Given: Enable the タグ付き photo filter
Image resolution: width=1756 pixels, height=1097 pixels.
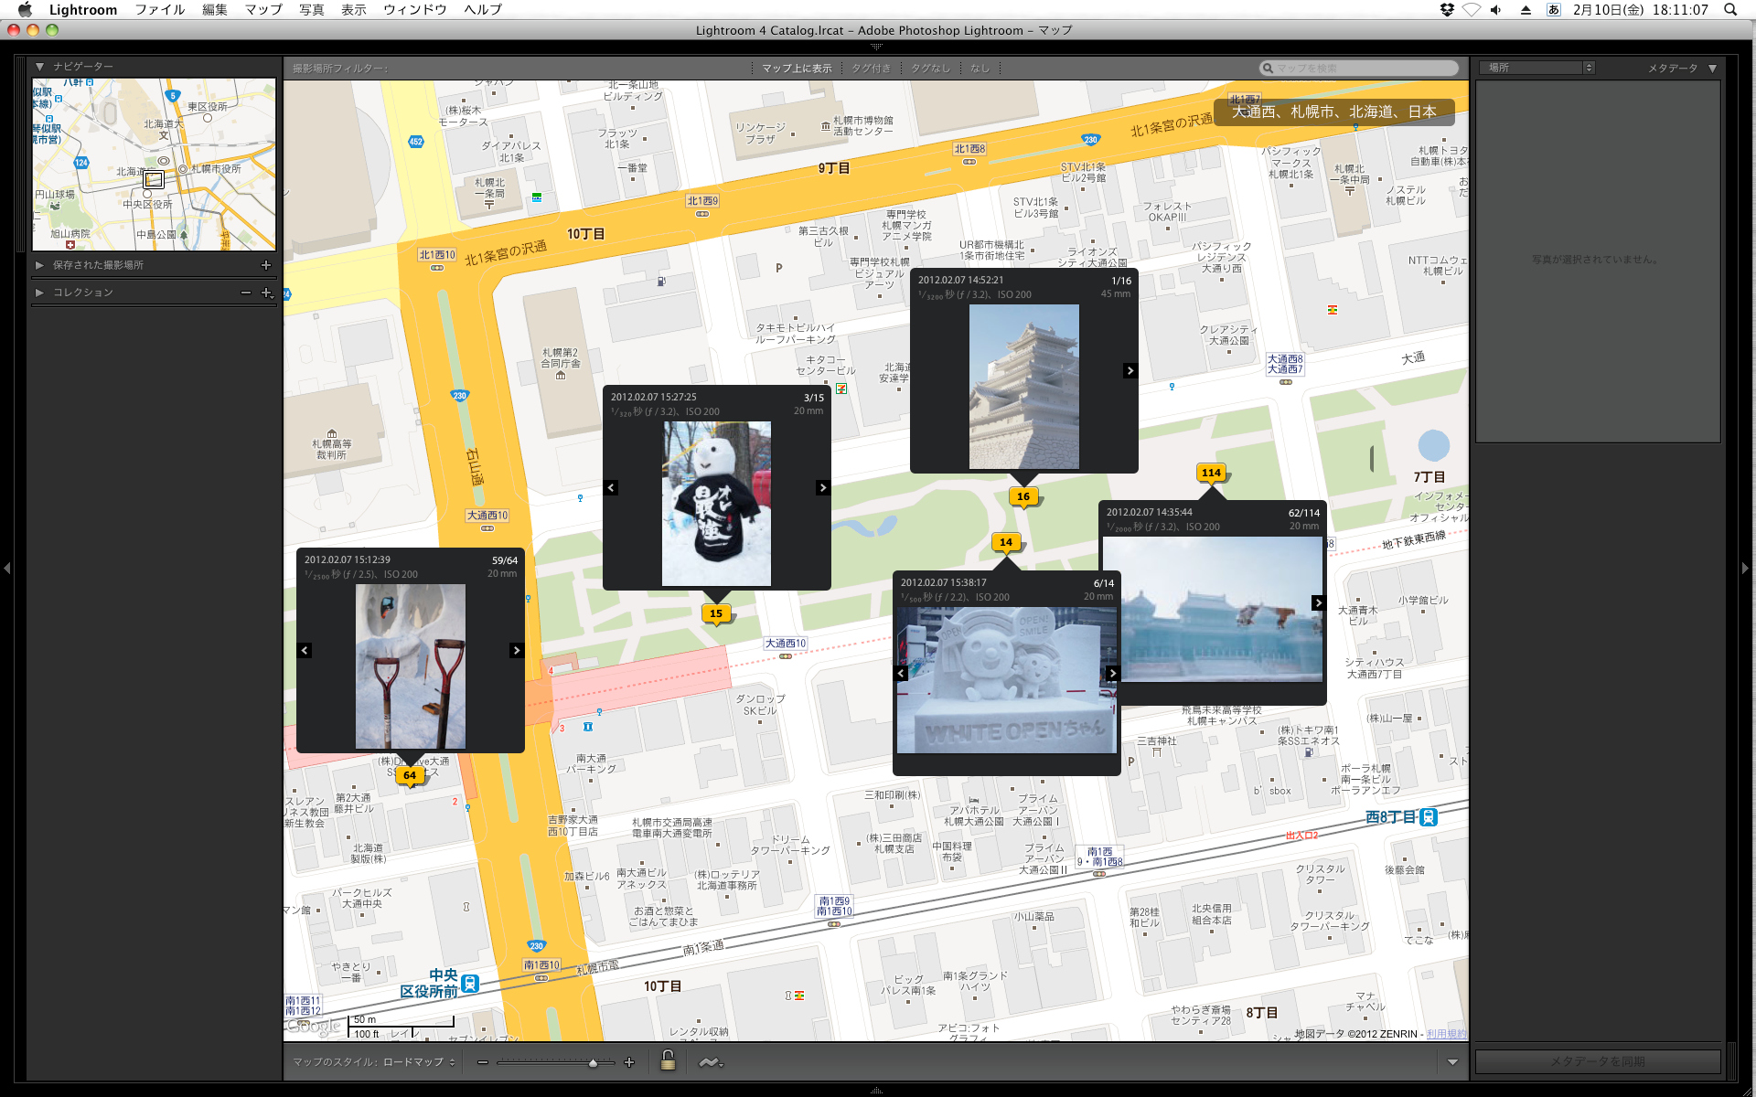Looking at the screenshot, I should click(871, 67).
